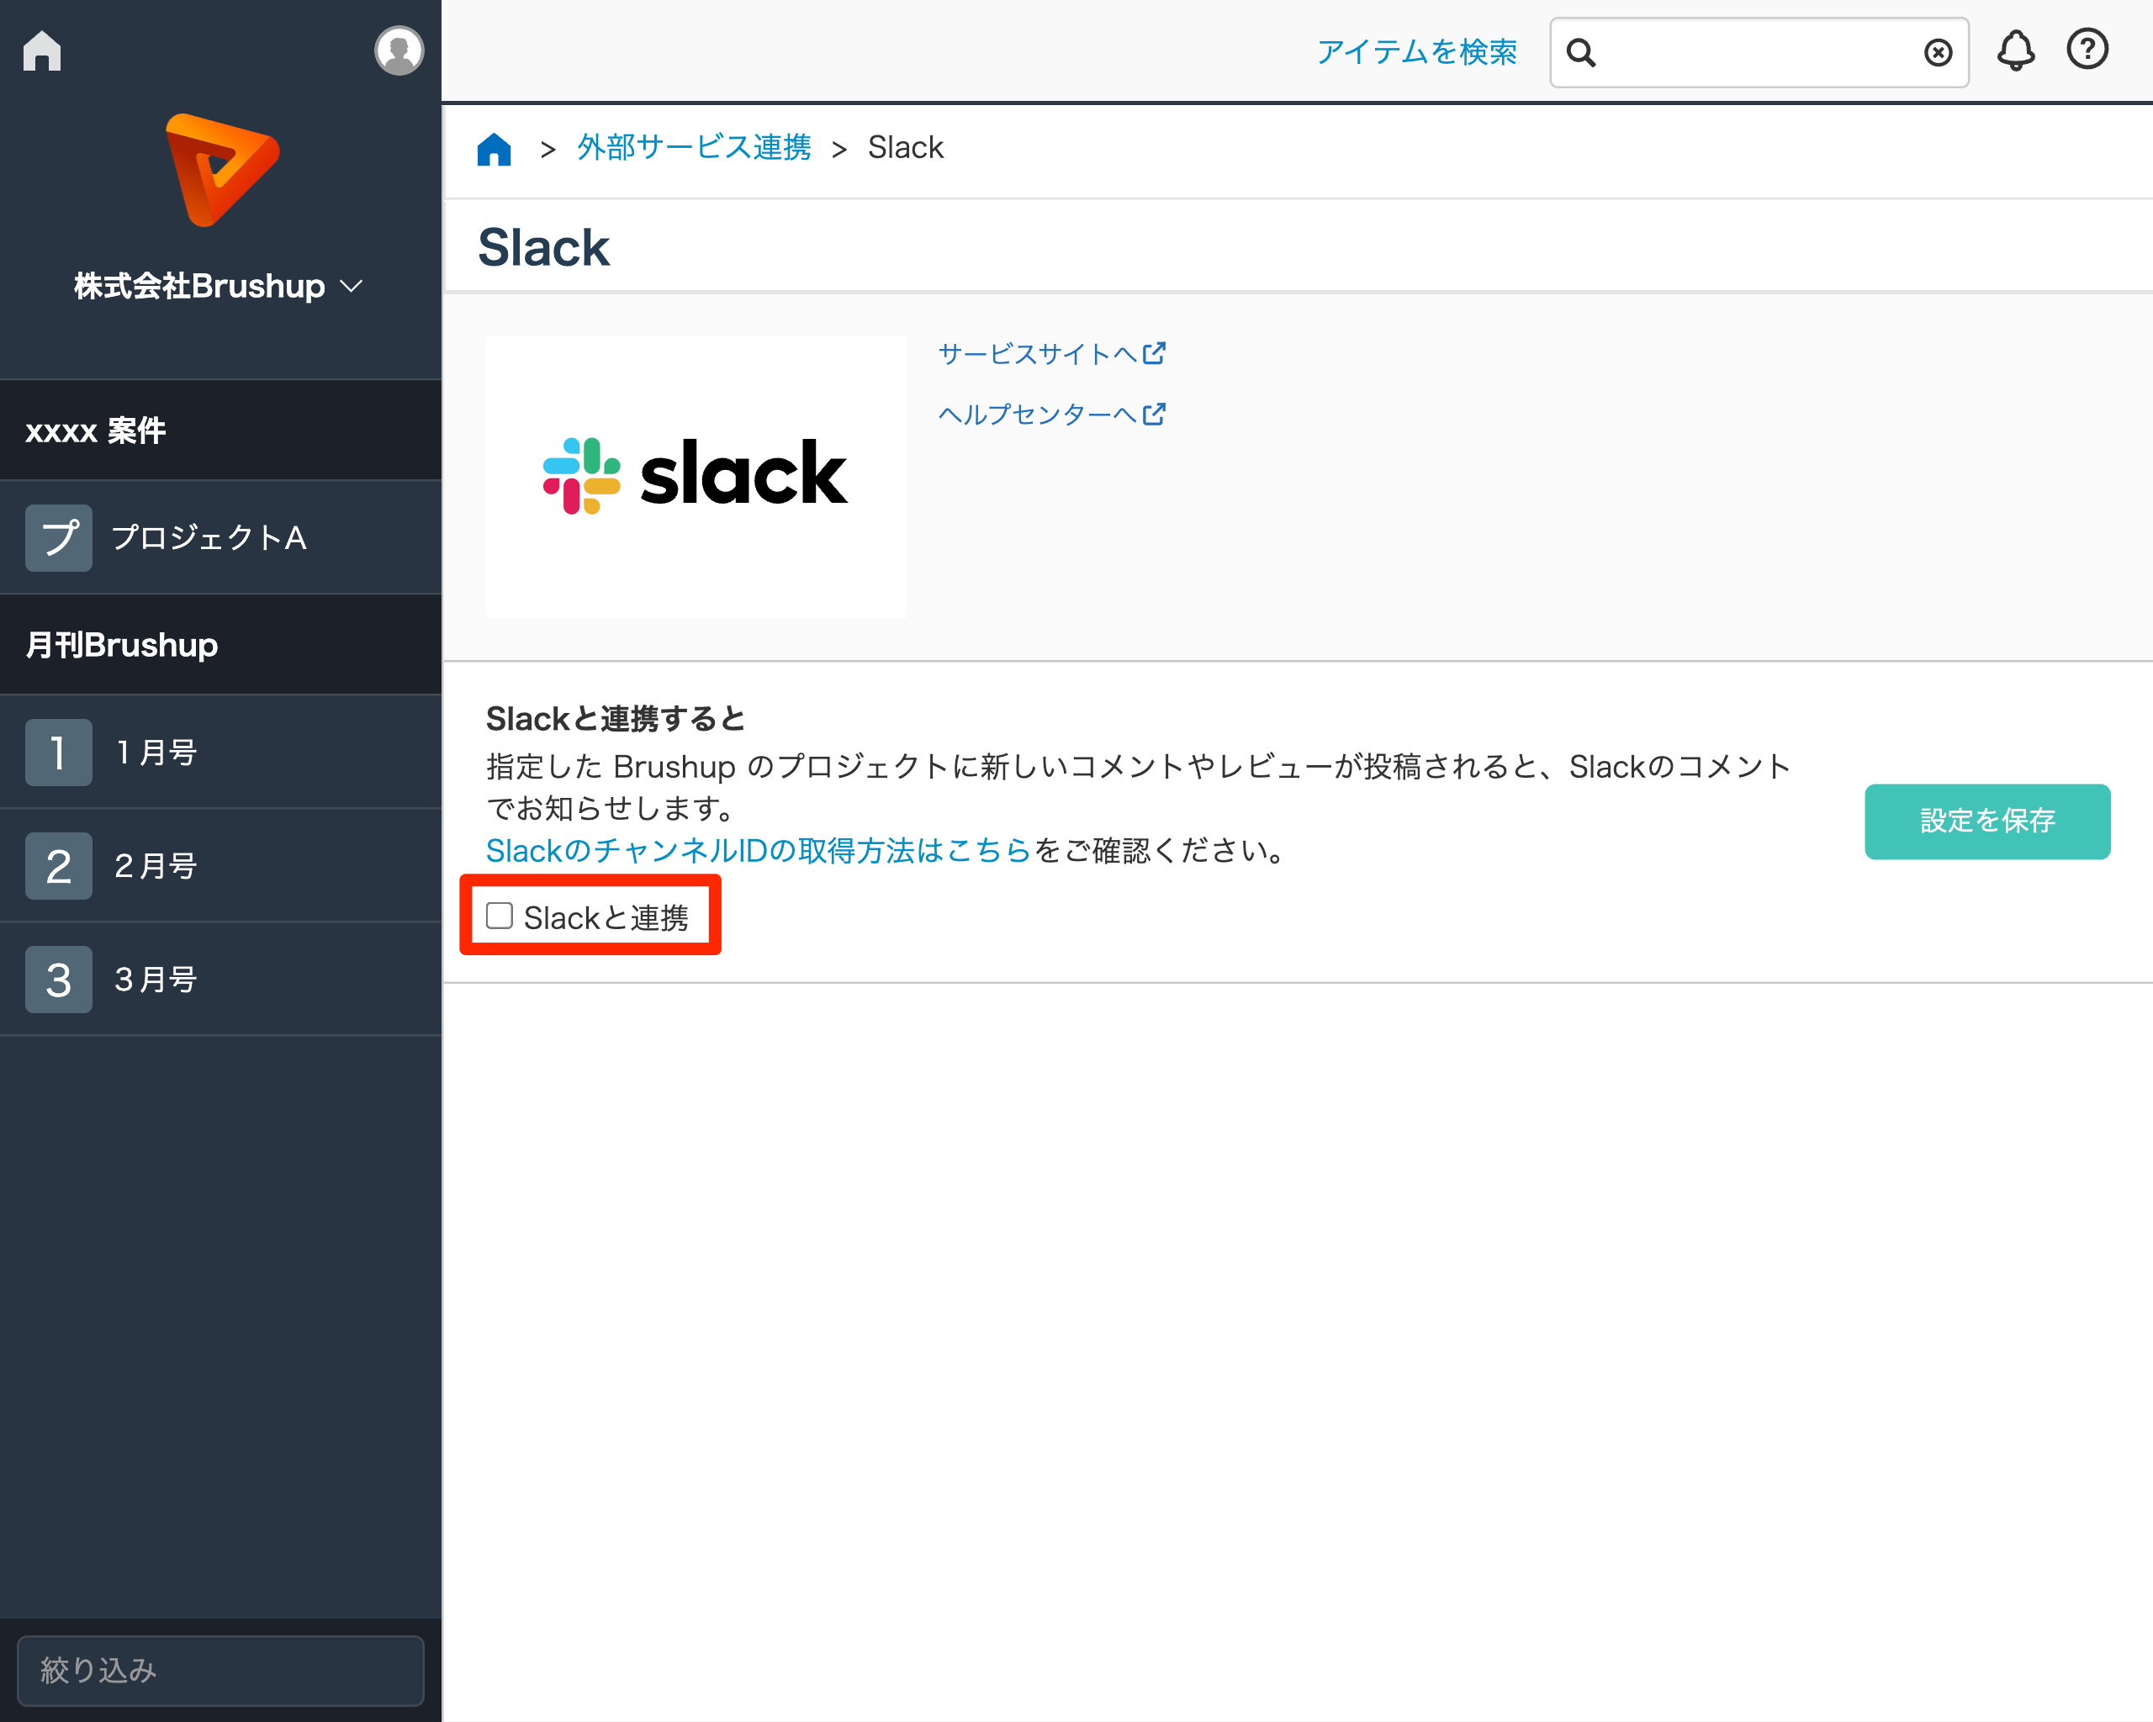Focus the item search input box

pyautogui.click(x=1759, y=52)
